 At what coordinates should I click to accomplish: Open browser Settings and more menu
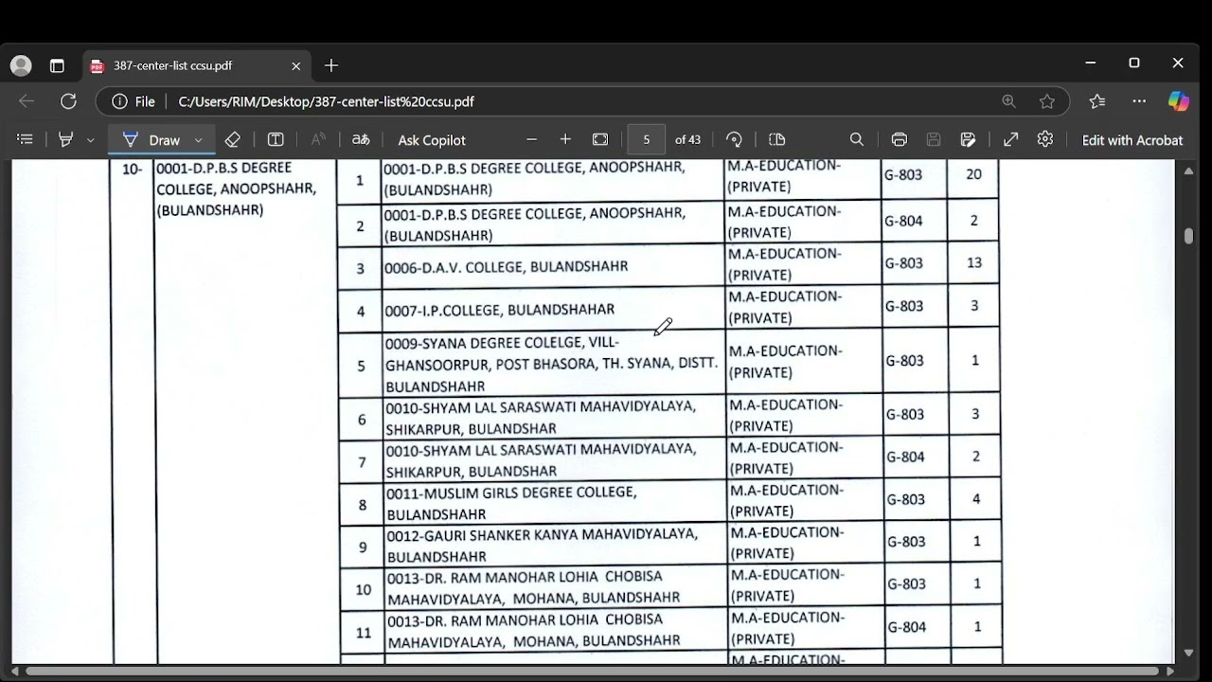(x=1139, y=101)
